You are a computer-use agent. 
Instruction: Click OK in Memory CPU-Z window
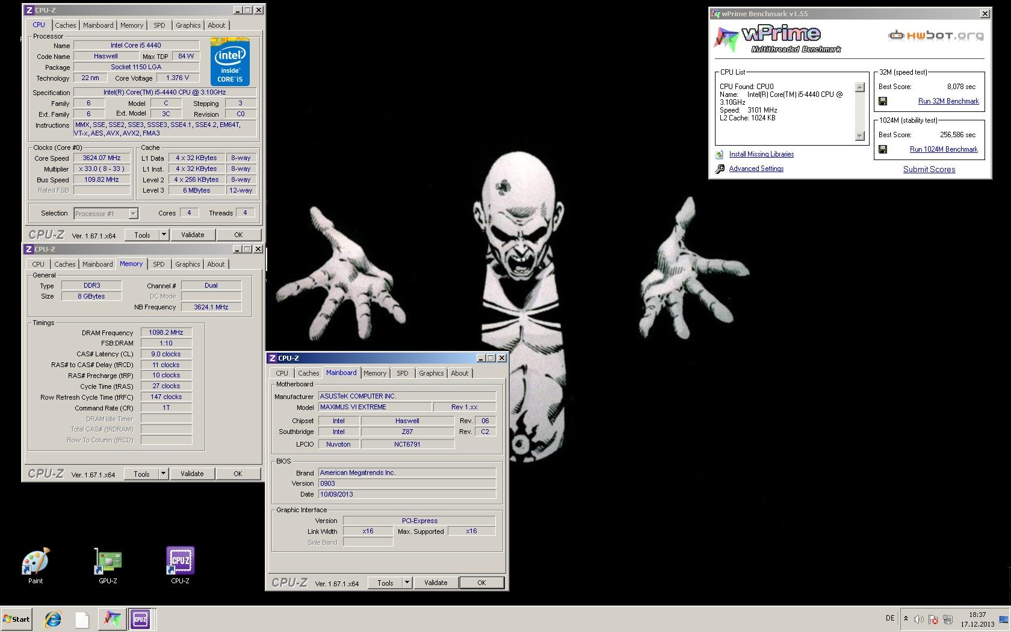(x=238, y=474)
